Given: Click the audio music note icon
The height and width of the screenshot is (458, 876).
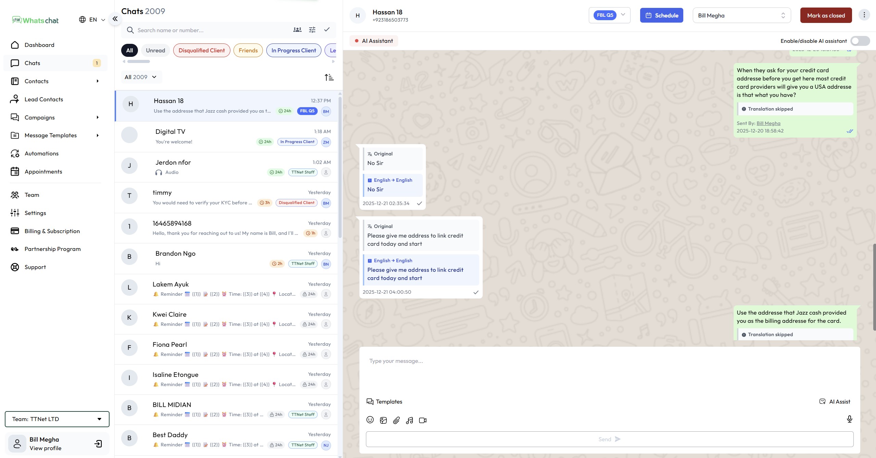Looking at the screenshot, I should 409,420.
